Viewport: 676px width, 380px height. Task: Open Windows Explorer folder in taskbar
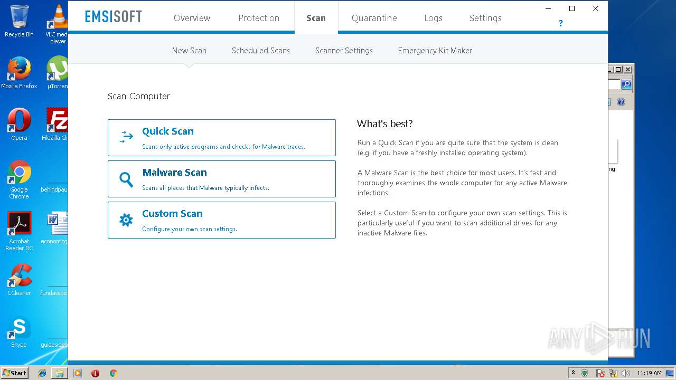coord(59,373)
